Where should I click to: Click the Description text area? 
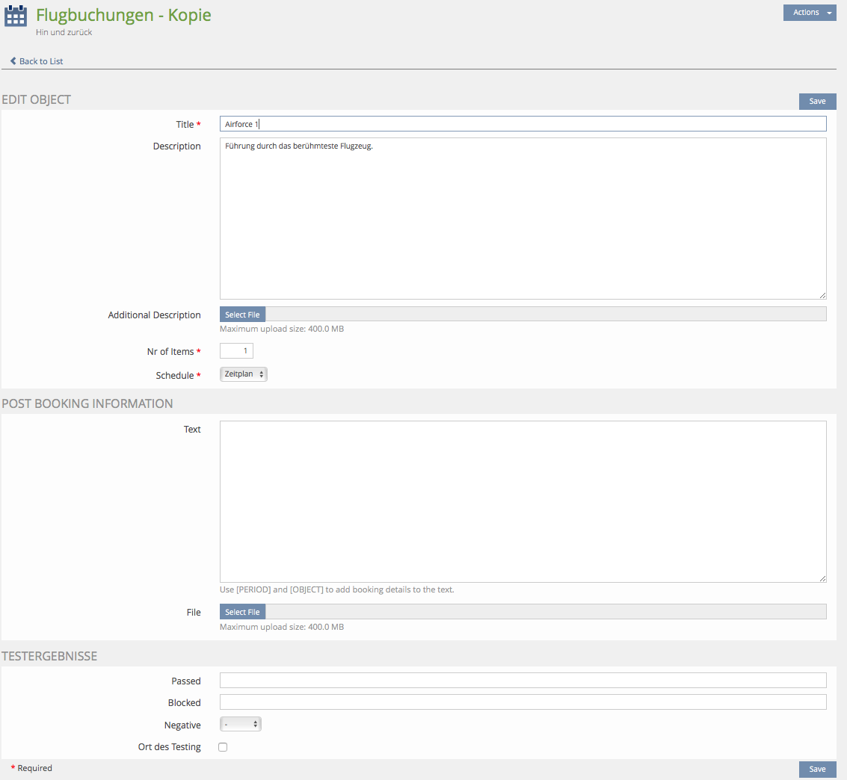[523, 218]
